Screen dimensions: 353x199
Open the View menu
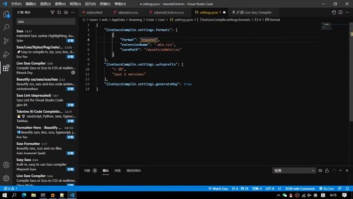tap(60, 4)
